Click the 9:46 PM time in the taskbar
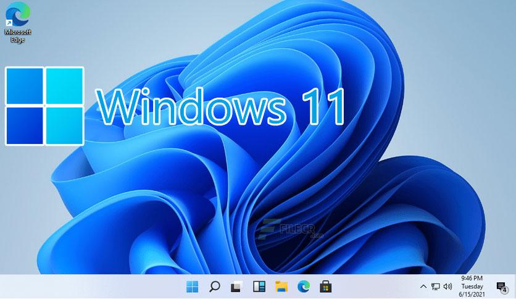Screen dimensions: 516x299 472,279
